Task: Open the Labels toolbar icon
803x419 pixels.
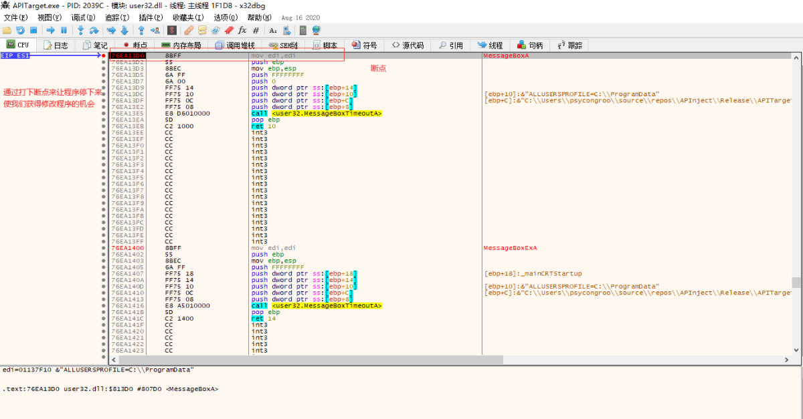Action: click(215, 30)
